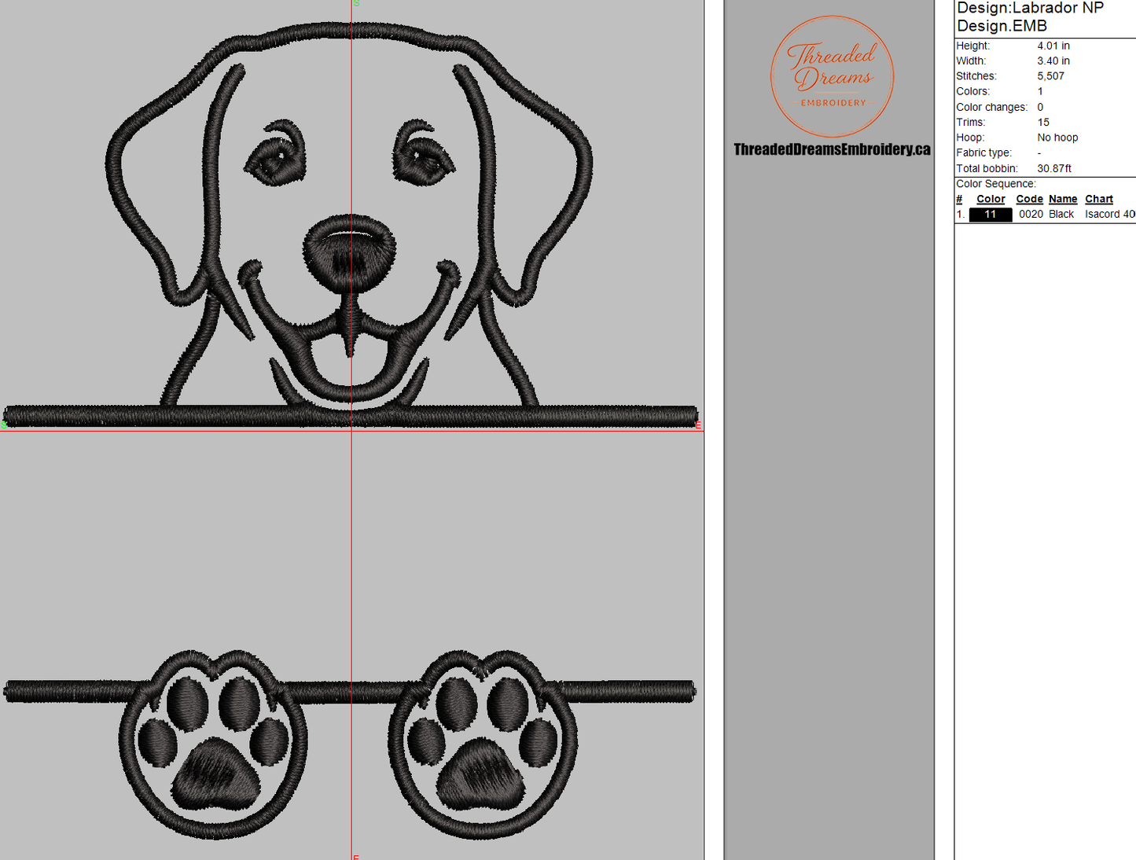
Task: Click the Code column header
Action: coord(1029,200)
